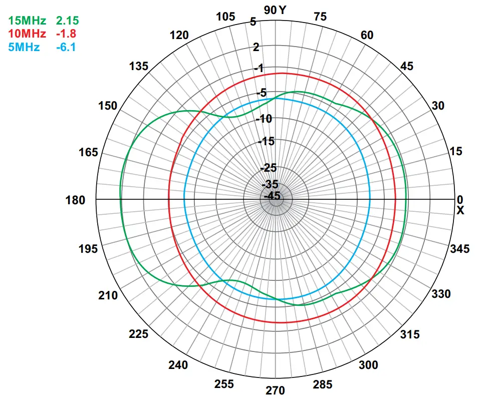Click the 15 degree angle label
This screenshot has width=479, height=399.
pos(456,151)
